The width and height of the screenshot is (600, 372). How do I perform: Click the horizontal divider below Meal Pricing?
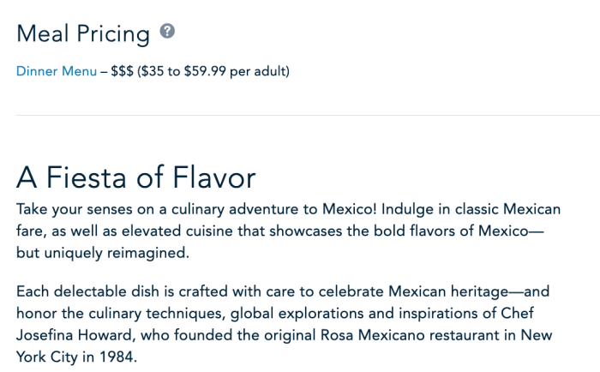[300, 115]
